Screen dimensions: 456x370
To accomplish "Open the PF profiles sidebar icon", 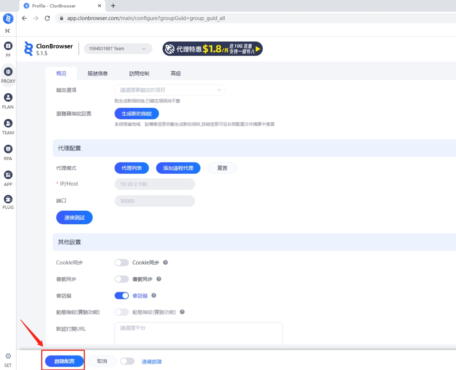I will click(x=8, y=46).
